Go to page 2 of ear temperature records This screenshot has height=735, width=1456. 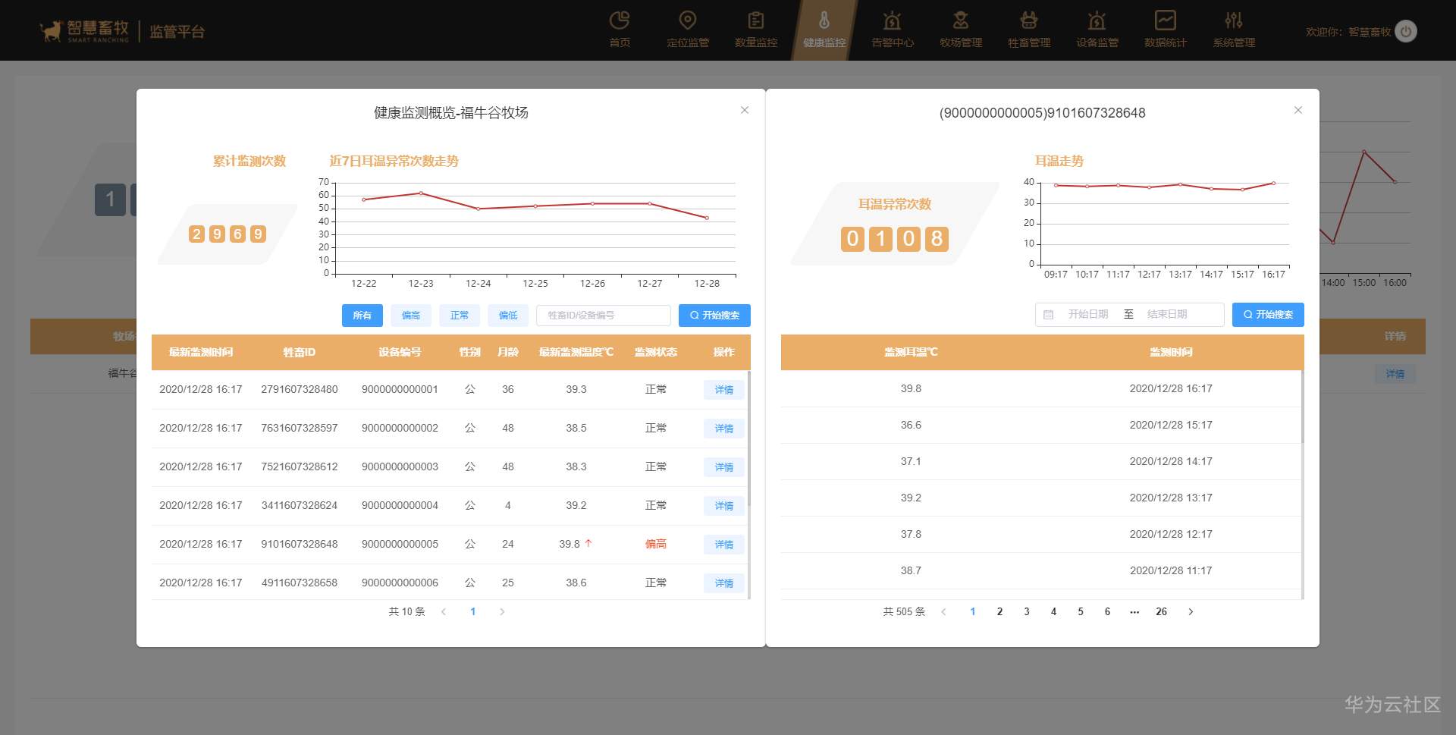pos(999,611)
